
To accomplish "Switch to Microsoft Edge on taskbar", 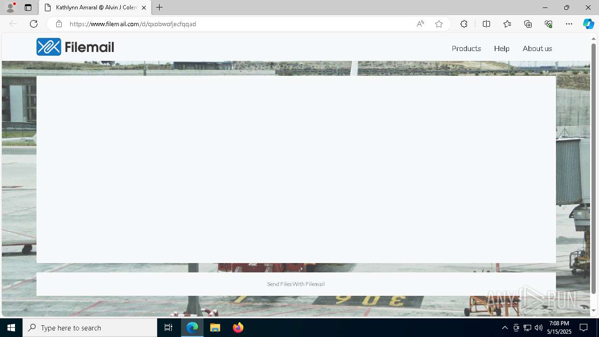I will pyautogui.click(x=192, y=328).
